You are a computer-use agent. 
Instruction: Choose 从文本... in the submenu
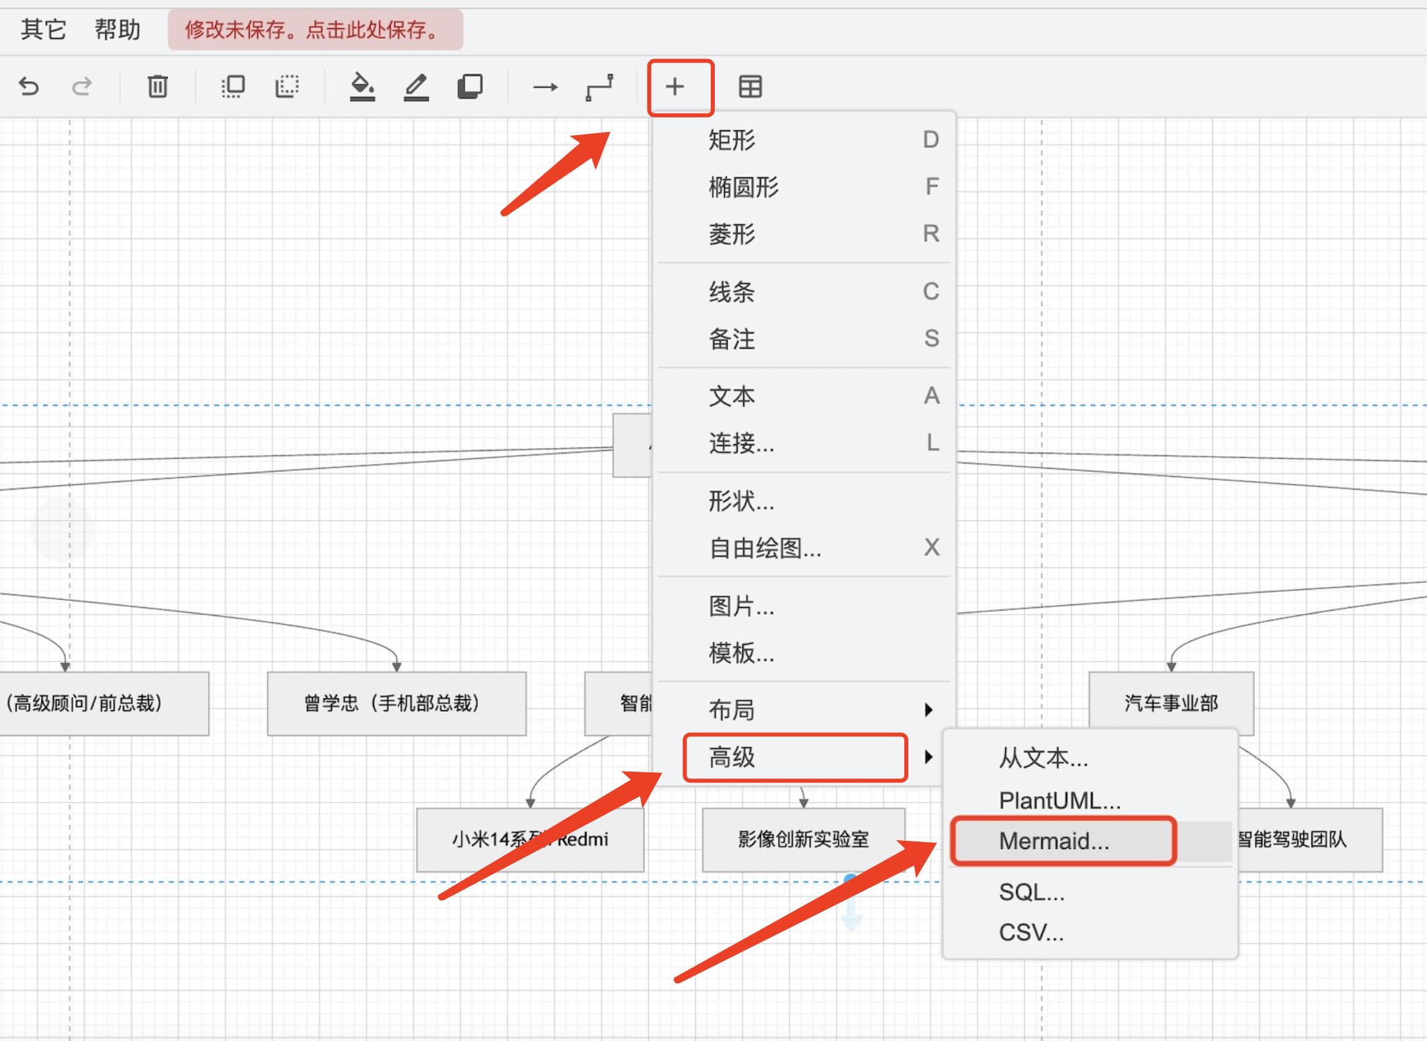point(1090,759)
